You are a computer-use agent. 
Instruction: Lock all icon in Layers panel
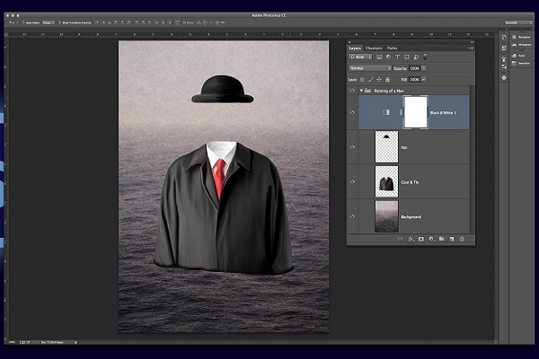coord(387,79)
